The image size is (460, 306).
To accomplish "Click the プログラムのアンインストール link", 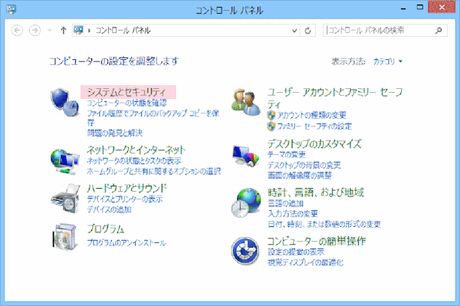I will (127, 243).
